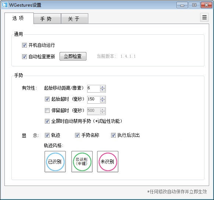Pick color for 未识别 pink trail
214x200 pixels.
pyautogui.click(x=108, y=162)
